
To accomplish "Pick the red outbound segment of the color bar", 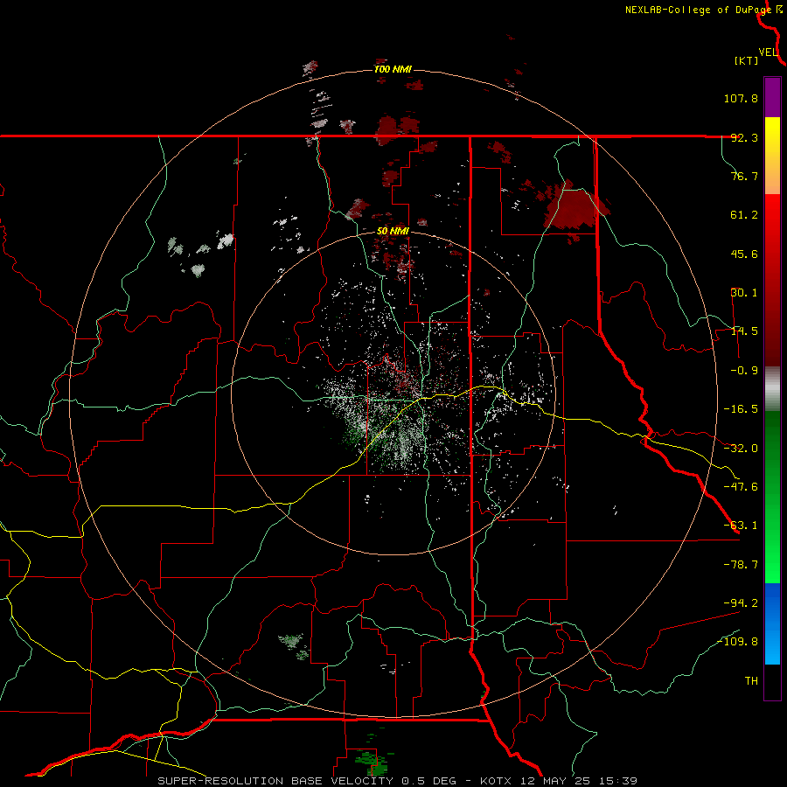I will coord(772,280).
